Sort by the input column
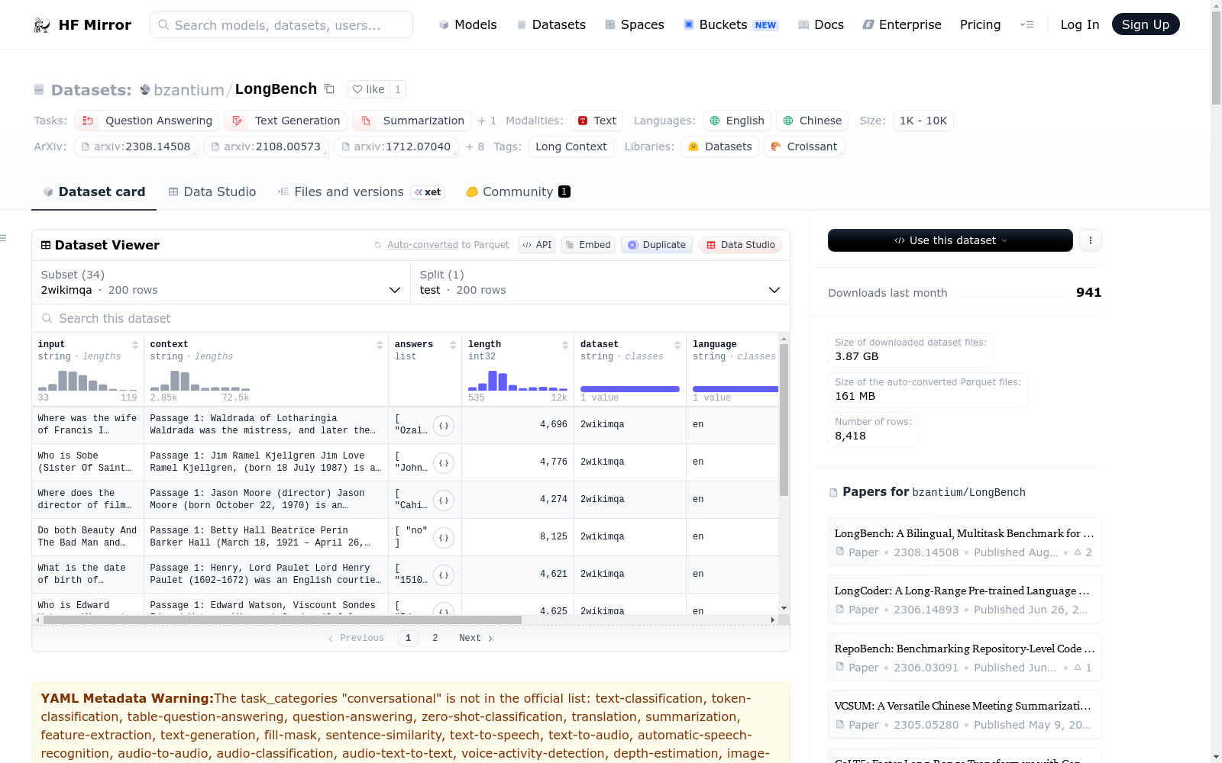This screenshot has height=763, width=1222. click(135, 345)
